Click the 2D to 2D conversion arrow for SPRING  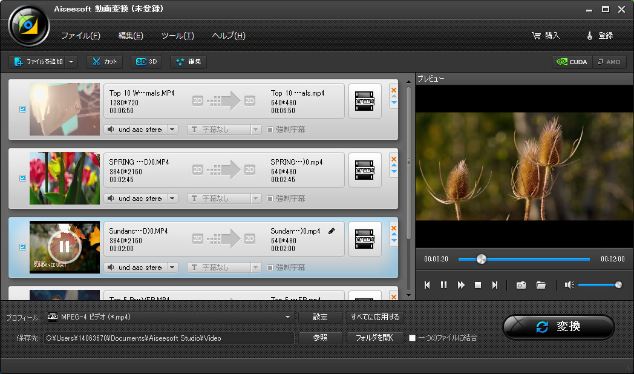pos(224,170)
